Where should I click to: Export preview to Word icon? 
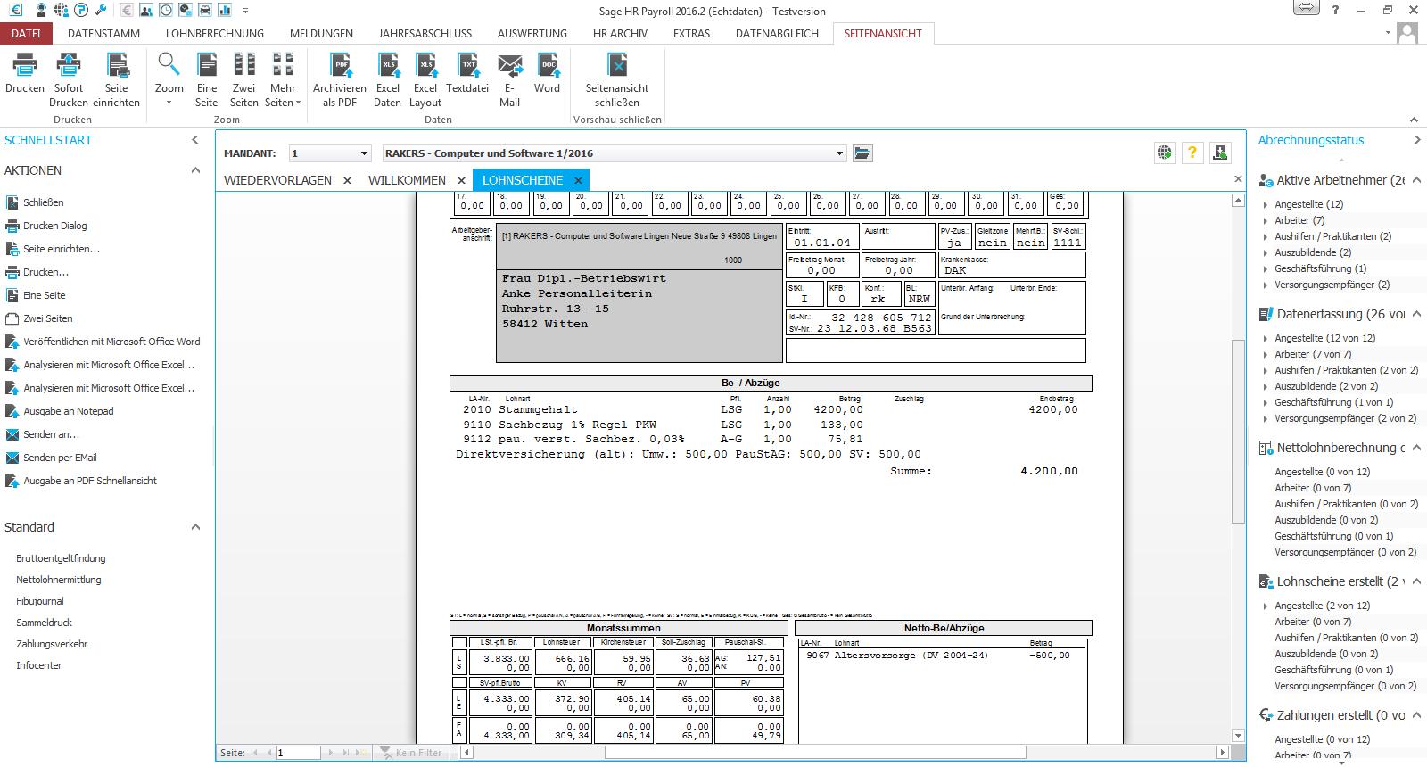[547, 66]
